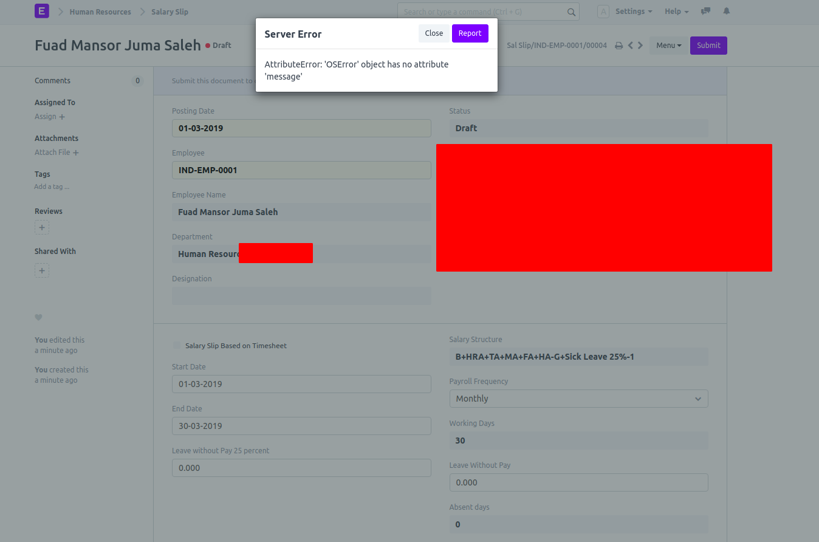Viewport: 819px width, 542px height.
Task: Like this document with the heart icon
Action: 38,317
